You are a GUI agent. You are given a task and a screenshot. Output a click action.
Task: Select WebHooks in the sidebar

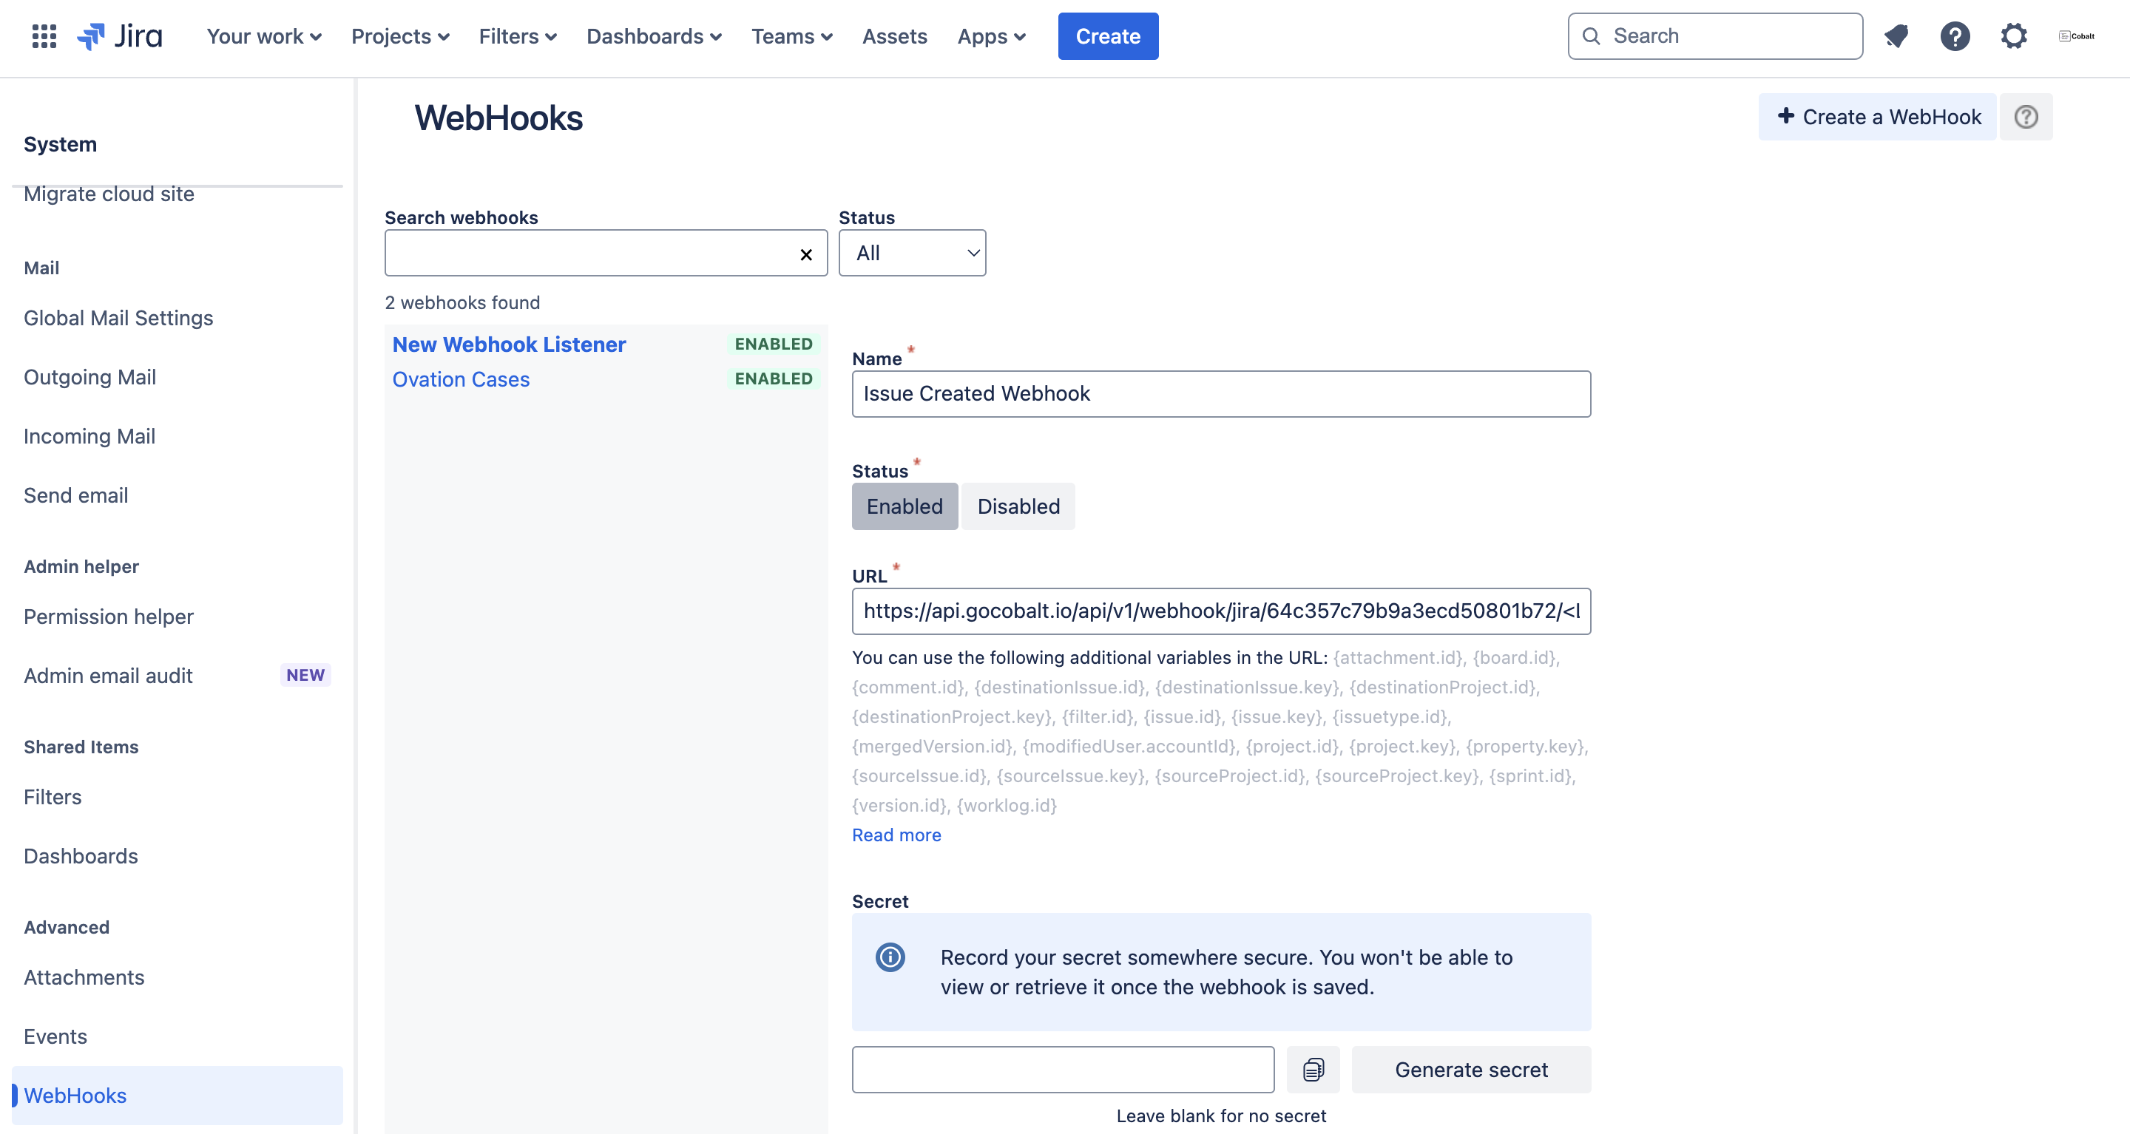pos(75,1095)
